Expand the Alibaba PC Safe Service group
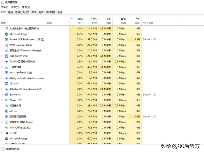 click(2, 89)
